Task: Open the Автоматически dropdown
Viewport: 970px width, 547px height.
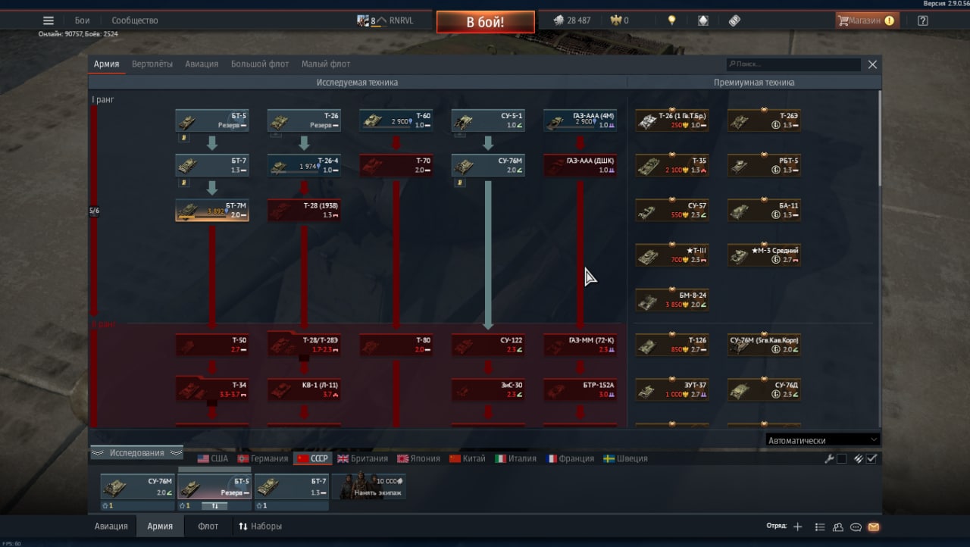Action: click(822, 440)
